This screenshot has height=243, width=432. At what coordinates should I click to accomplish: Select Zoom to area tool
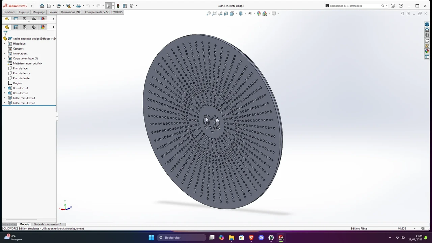(214, 13)
